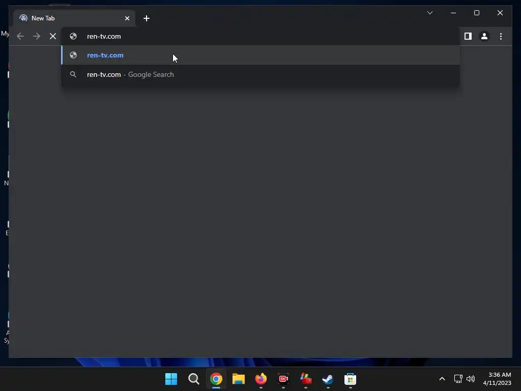521x391 pixels.
Task: Open Windows Search from taskbar
Action: click(x=193, y=379)
